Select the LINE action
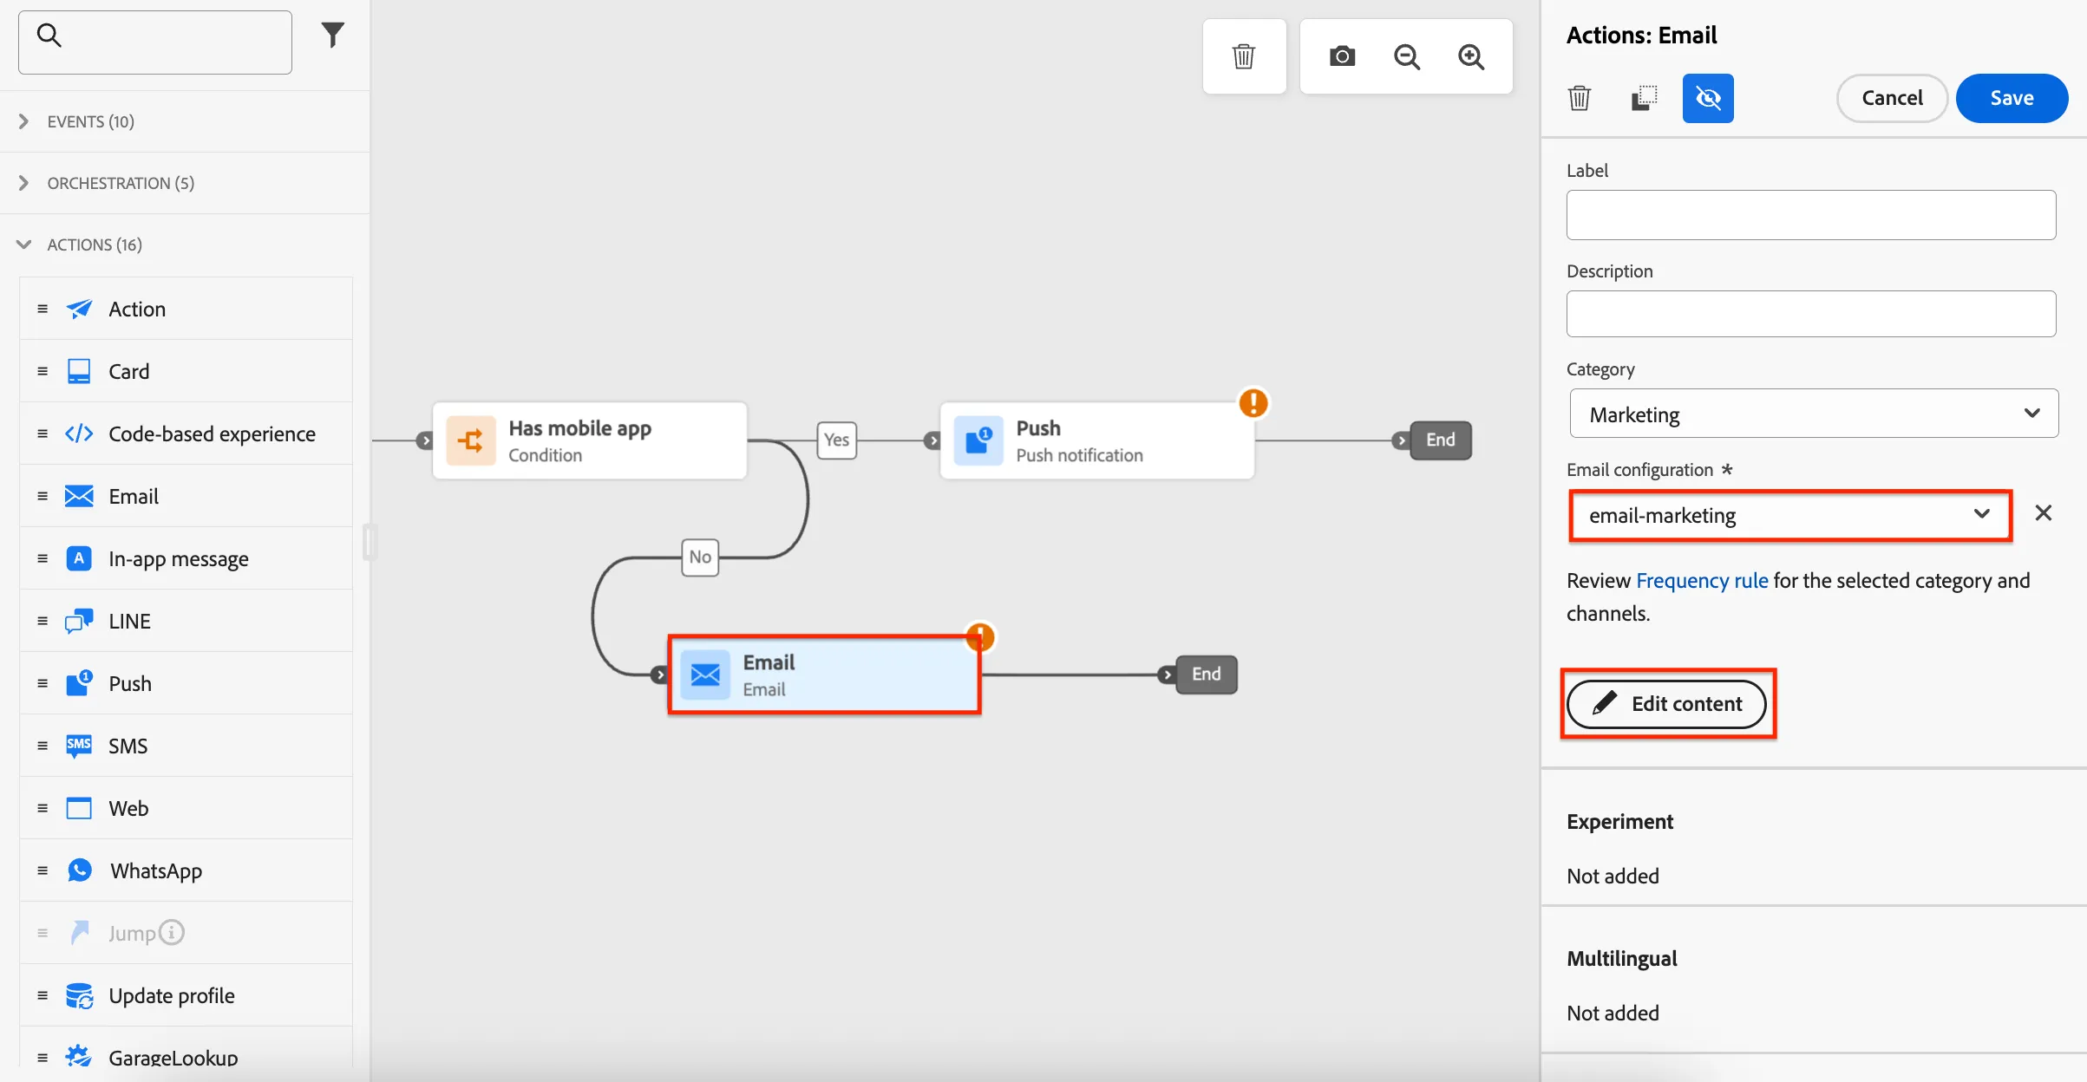2087x1082 pixels. point(186,621)
